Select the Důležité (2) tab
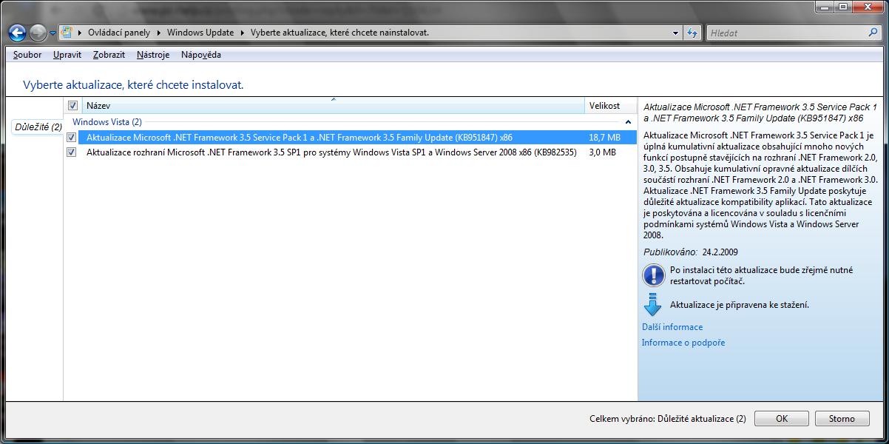889x444 pixels. click(x=38, y=127)
